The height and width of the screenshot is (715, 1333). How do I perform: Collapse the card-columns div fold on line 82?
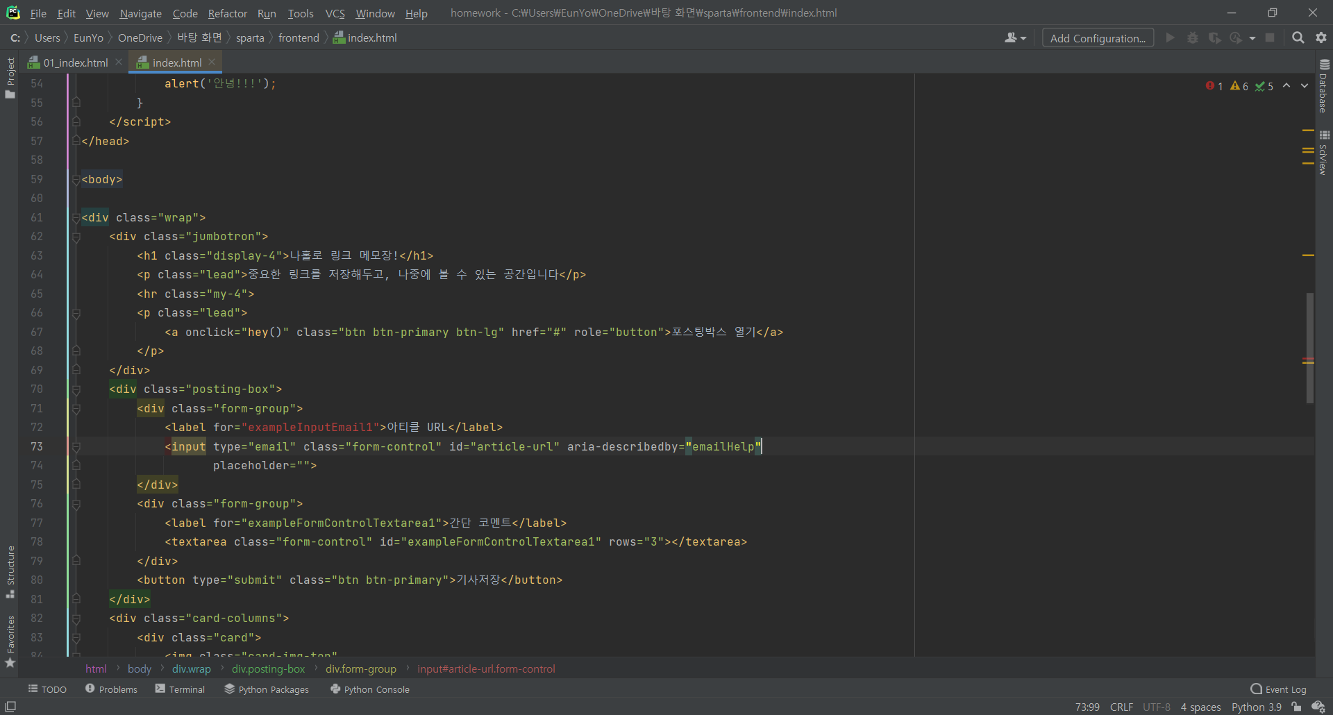pos(76,619)
